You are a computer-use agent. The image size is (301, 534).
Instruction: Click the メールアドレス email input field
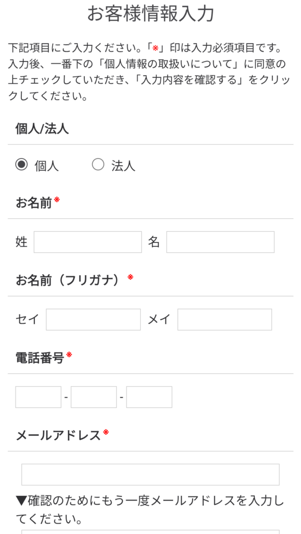point(150,475)
